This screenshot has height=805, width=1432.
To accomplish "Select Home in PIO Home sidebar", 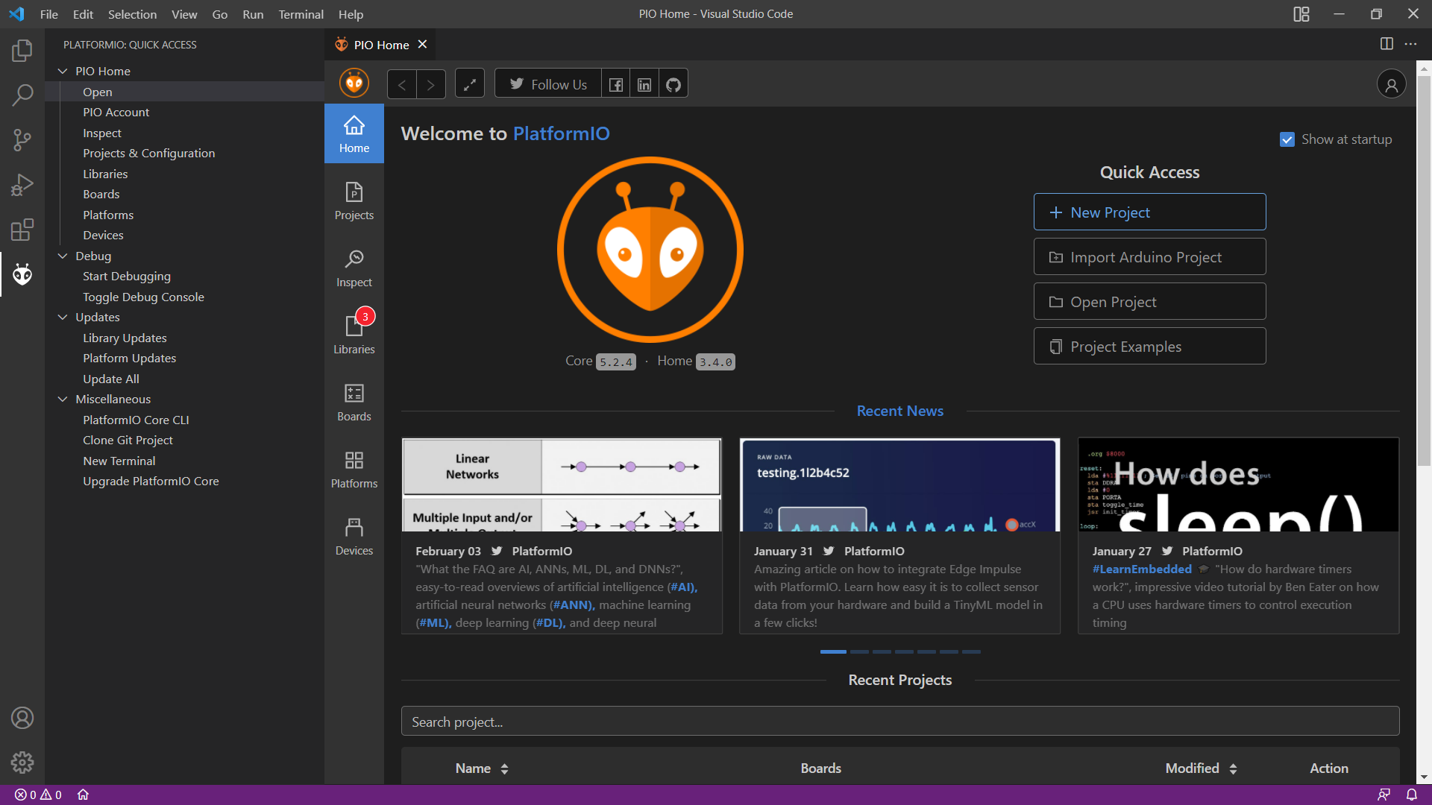I will point(354,133).
